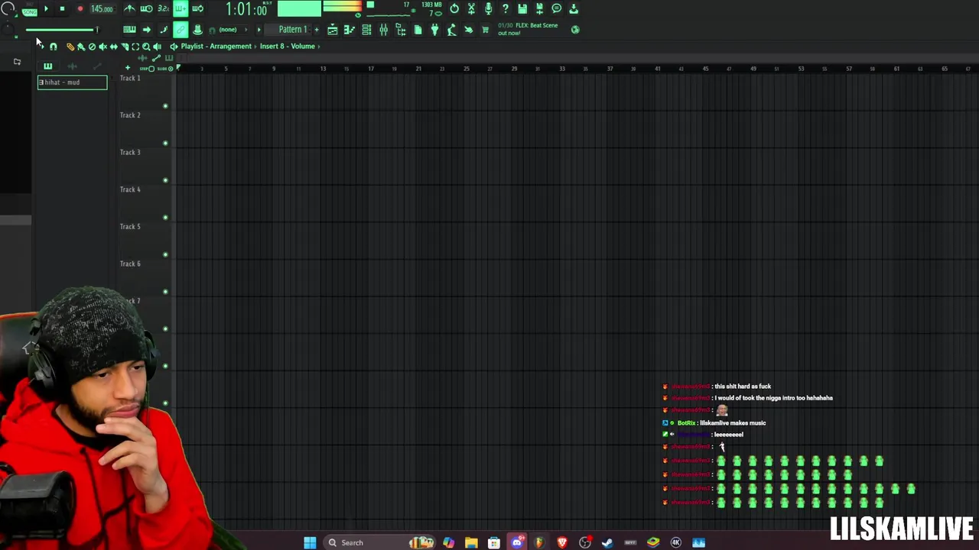This screenshot has height=550, width=979.
Task: Select the delete/no-entry tool
Action: pyautogui.click(x=92, y=47)
